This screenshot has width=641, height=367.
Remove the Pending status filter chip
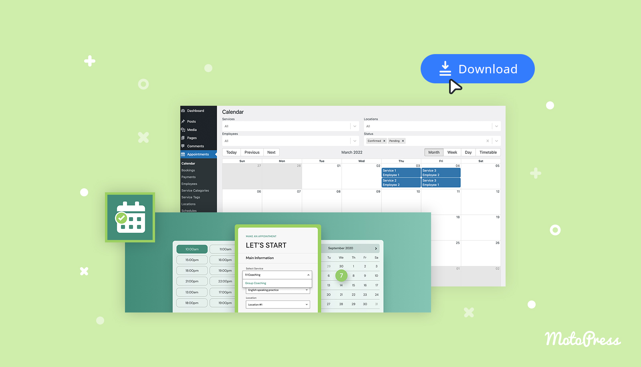point(403,141)
